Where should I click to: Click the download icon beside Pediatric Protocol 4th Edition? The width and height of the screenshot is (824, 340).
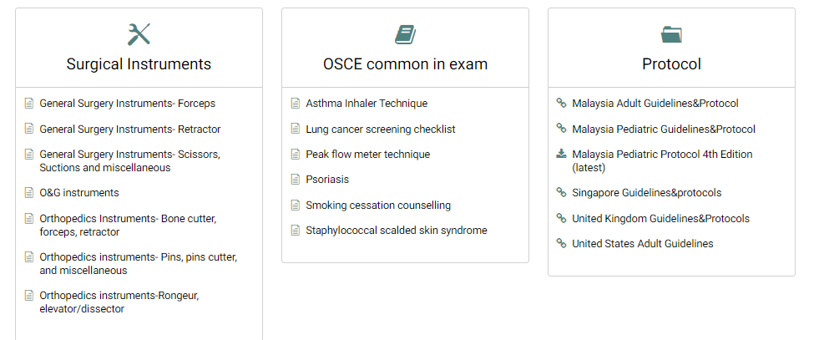[x=561, y=154]
